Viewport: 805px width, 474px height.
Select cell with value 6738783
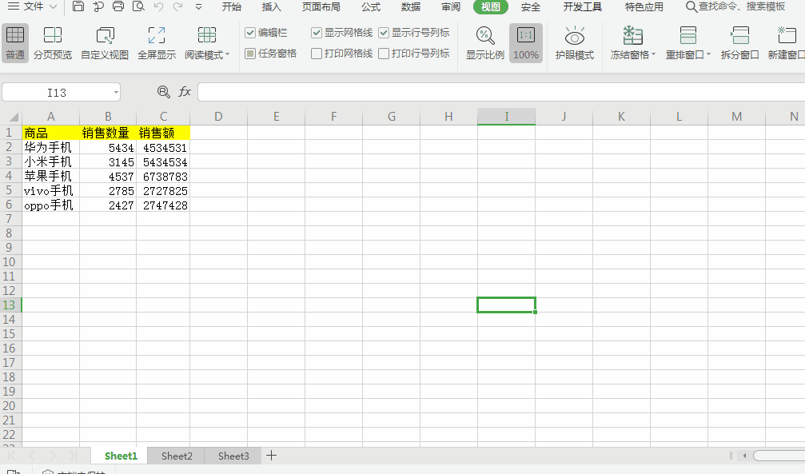point(163,176)
